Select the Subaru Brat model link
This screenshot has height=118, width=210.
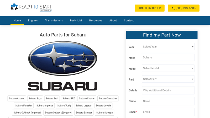click(52, 99)
